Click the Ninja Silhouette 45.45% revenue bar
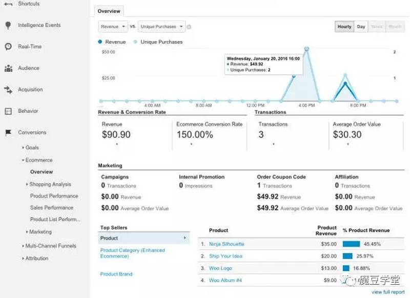The height and width of the screenshot is (298, 413). (351, 244)
